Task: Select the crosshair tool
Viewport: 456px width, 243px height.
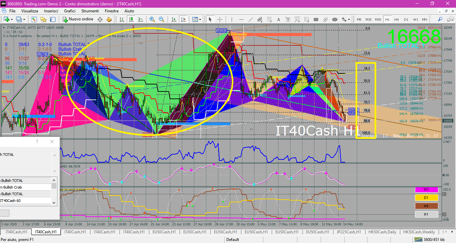Action: pos(220,19)
